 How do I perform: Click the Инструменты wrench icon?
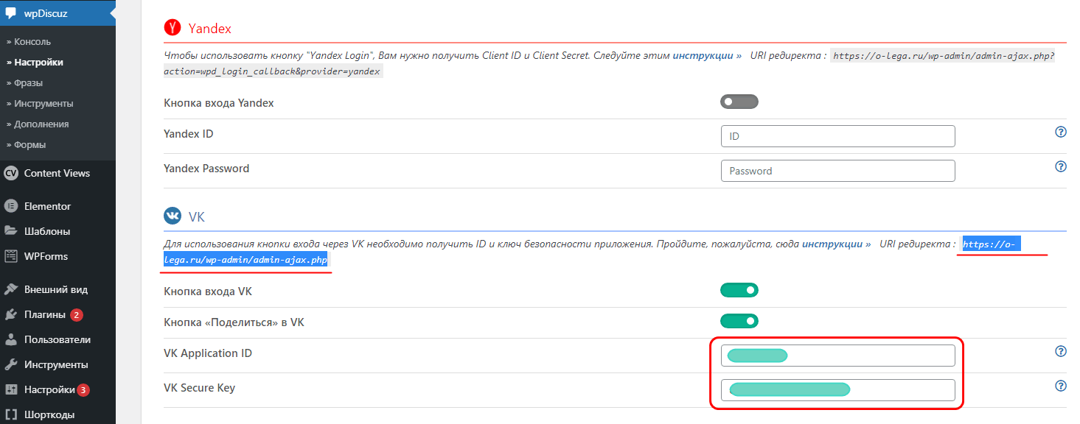(x=11, y=364)
